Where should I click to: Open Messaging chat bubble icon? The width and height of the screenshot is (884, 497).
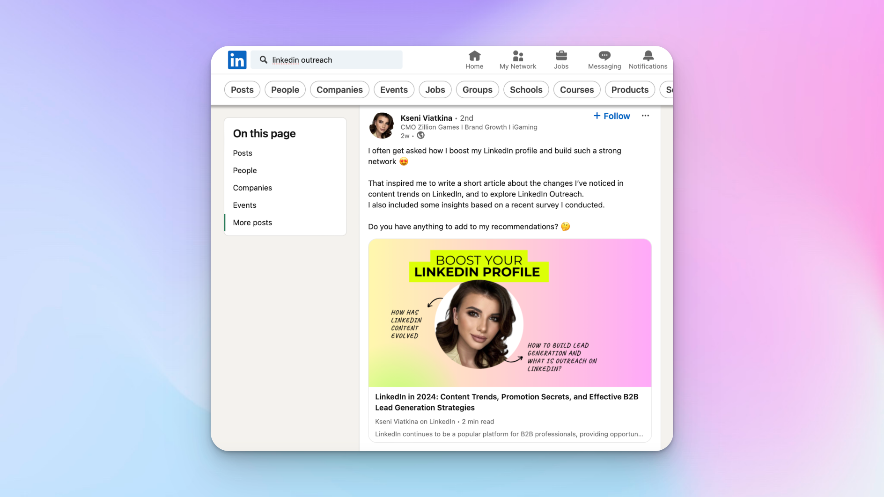tap(604, 56)
